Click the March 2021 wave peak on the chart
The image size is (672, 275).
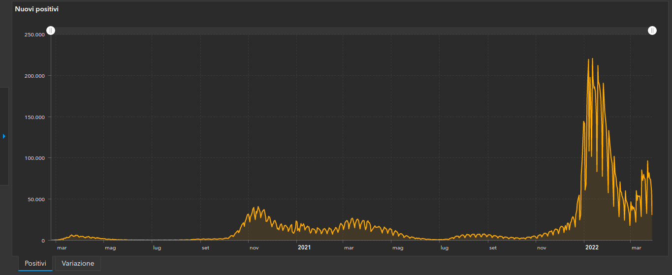tap(352, 219)
